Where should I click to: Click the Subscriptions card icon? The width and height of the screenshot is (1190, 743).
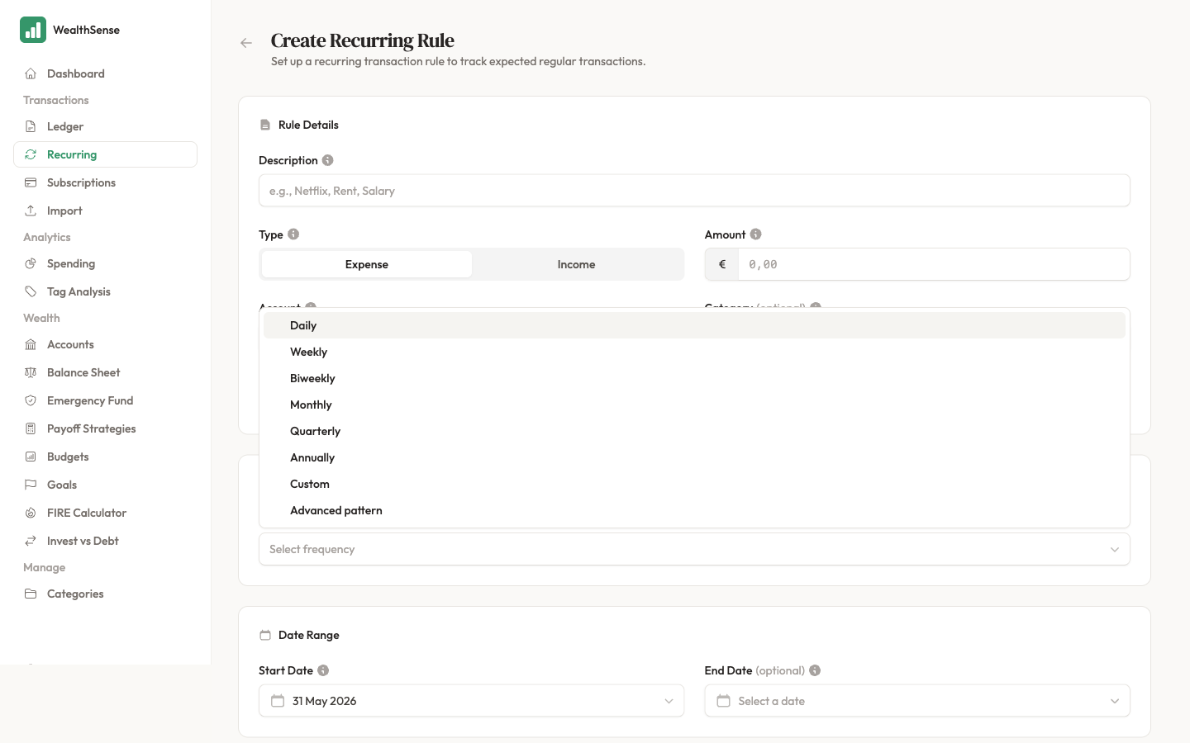click(x=31, y=182)
